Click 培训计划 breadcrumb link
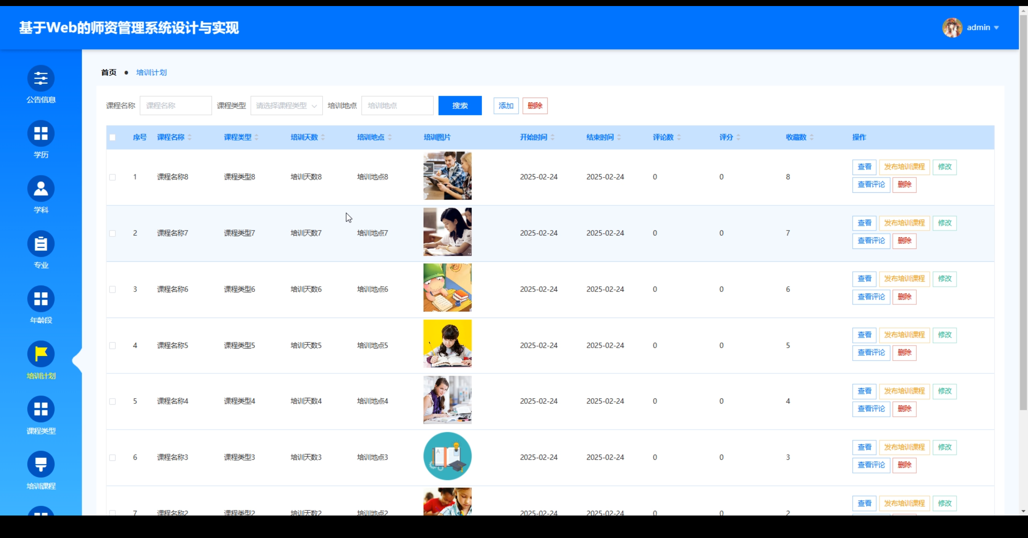Image resolution: width=1028 pixels, height=538 pixels. click(x=151, y=72)
